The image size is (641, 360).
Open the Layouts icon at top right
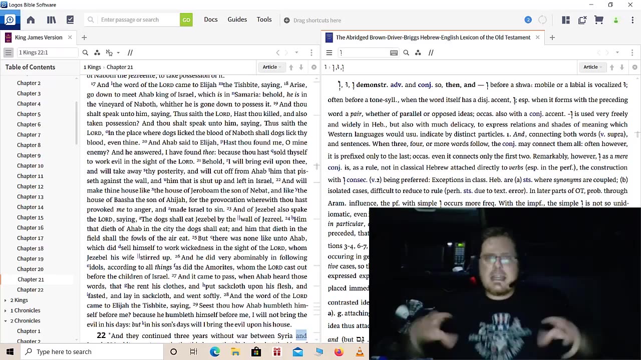566,20
